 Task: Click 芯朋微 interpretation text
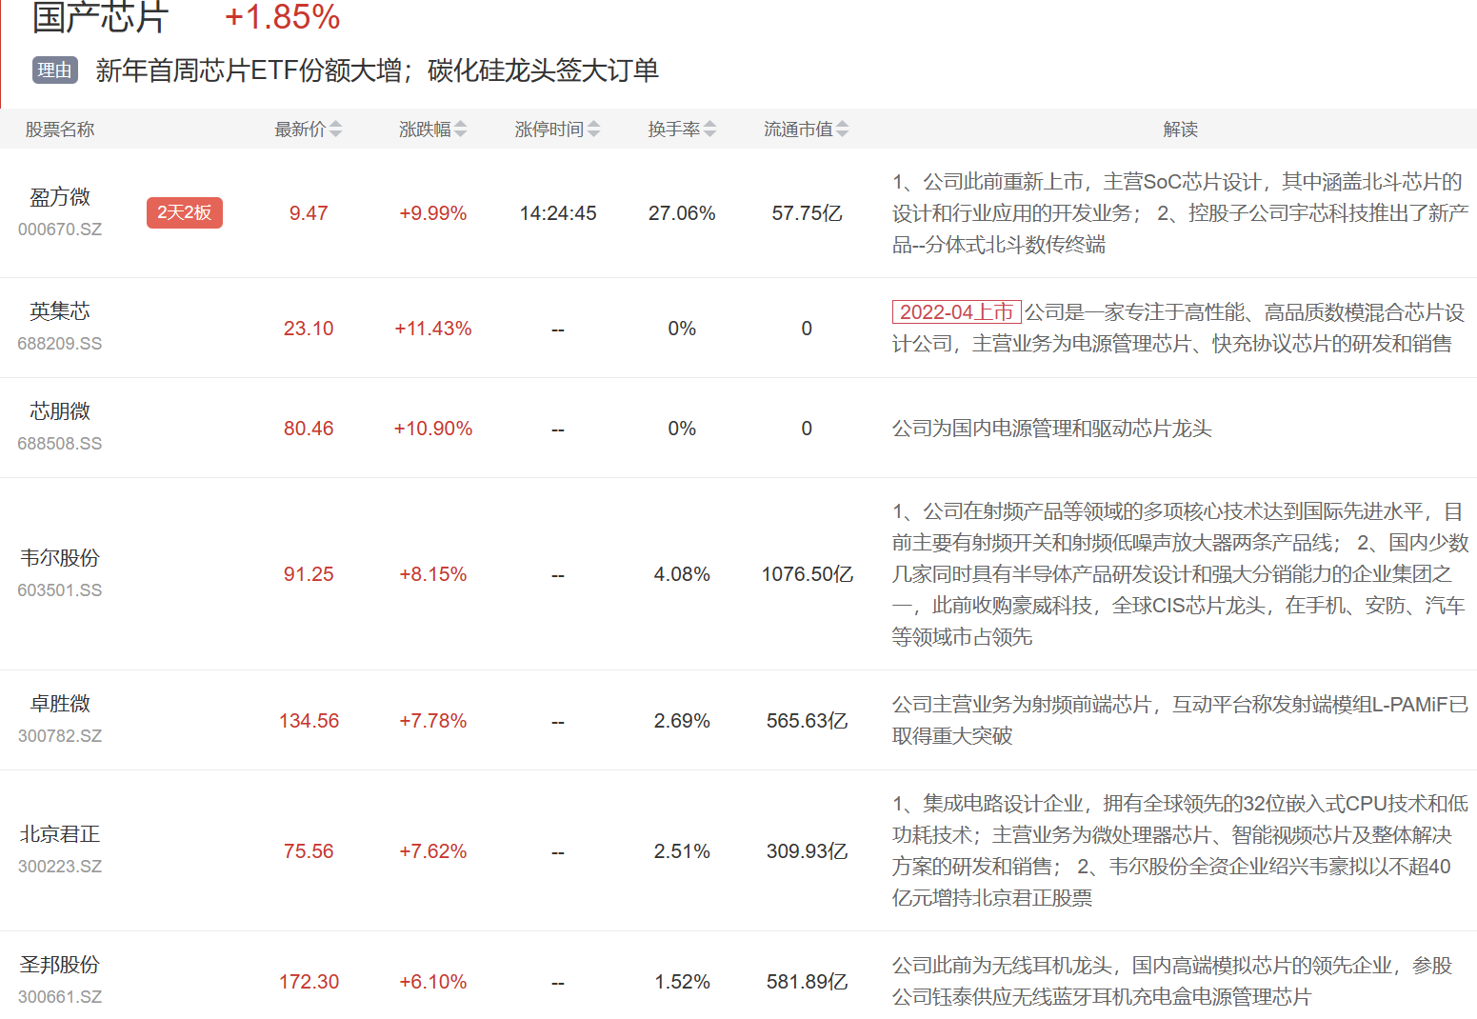[1051, 429]
